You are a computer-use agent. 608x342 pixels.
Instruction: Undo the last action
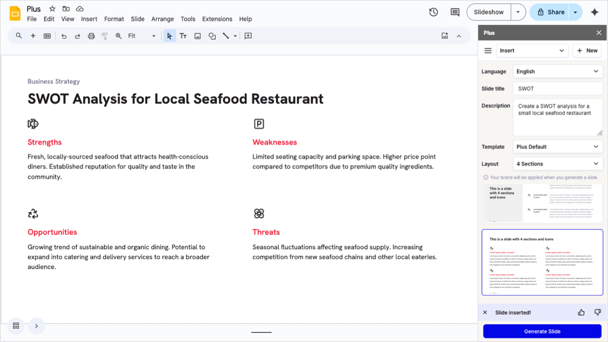pyautogui.click(x=64, y=36)
